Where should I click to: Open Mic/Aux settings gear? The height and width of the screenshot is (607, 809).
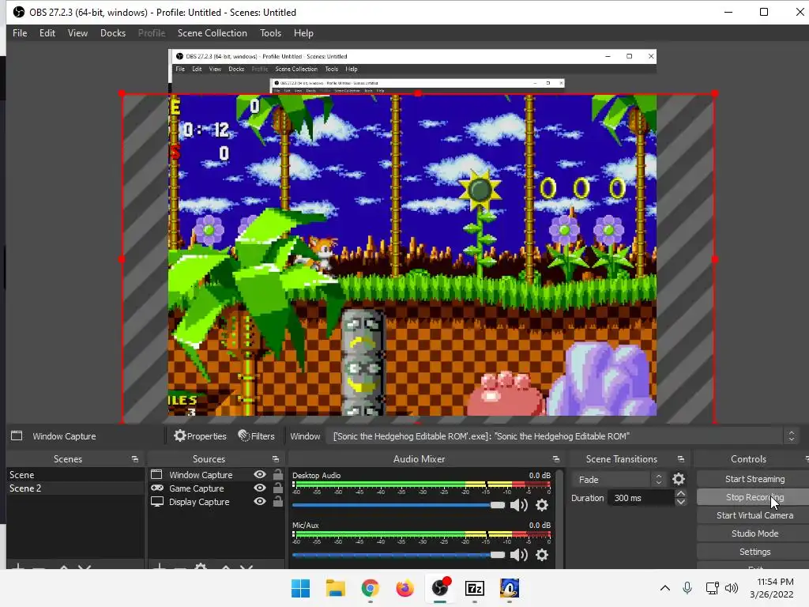(x=542, y=555)
